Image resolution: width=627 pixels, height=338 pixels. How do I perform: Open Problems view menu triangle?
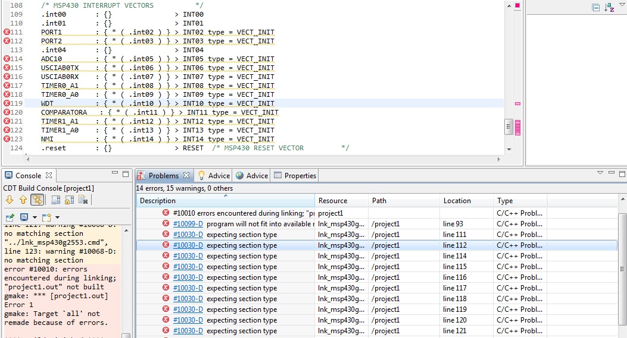click(x=600, y=173)
